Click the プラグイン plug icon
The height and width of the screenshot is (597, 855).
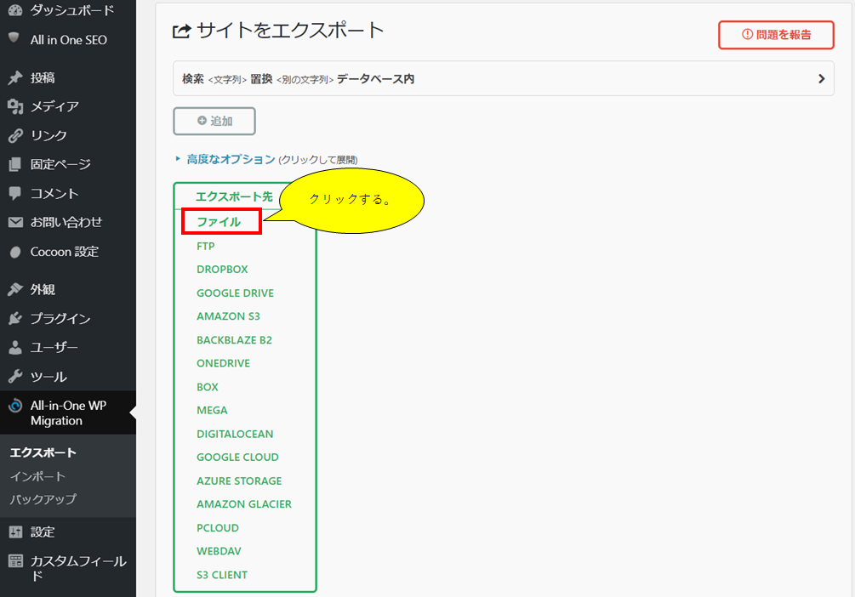pyautogui.click(x=15, y=318)
